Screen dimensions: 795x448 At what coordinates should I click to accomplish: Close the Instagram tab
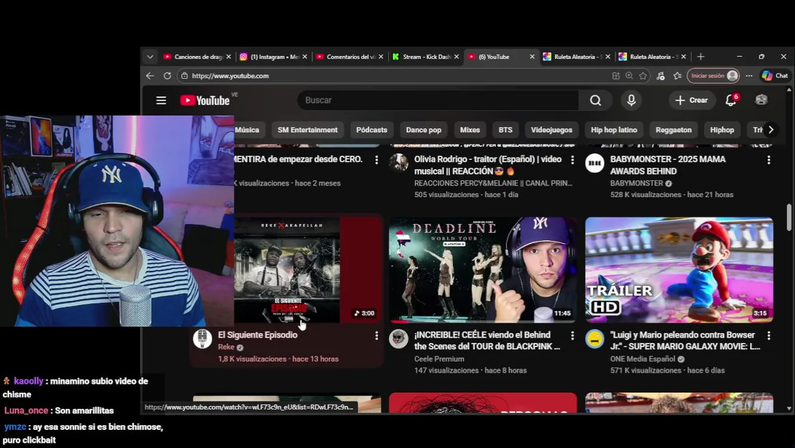click(x=305, y=57)
